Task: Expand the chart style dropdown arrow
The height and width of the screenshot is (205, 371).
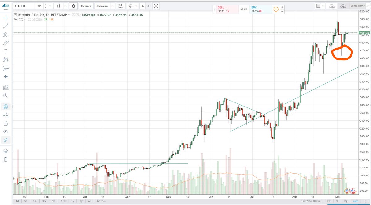Action: pos(65,6)
